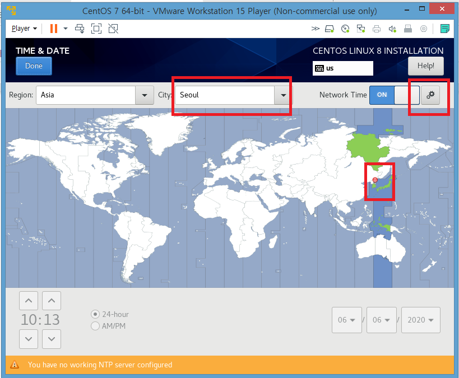Open the VMware message log icon
The height and width of the screenshot is (378, 459).
444,29
